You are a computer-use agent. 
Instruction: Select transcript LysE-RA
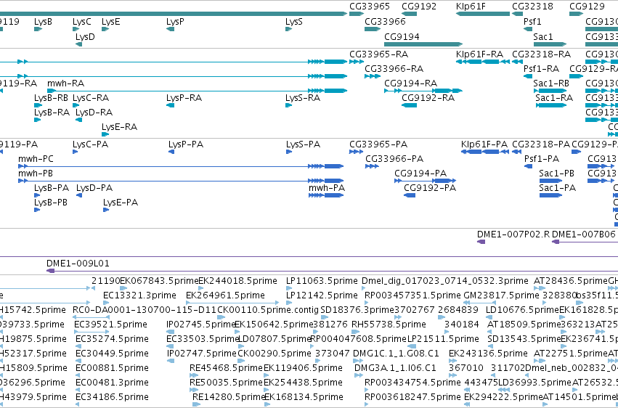click(105, 134)
